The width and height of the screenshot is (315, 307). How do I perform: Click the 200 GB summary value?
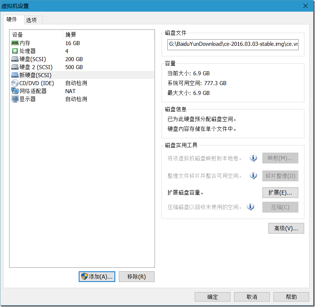tap(74, 59)
